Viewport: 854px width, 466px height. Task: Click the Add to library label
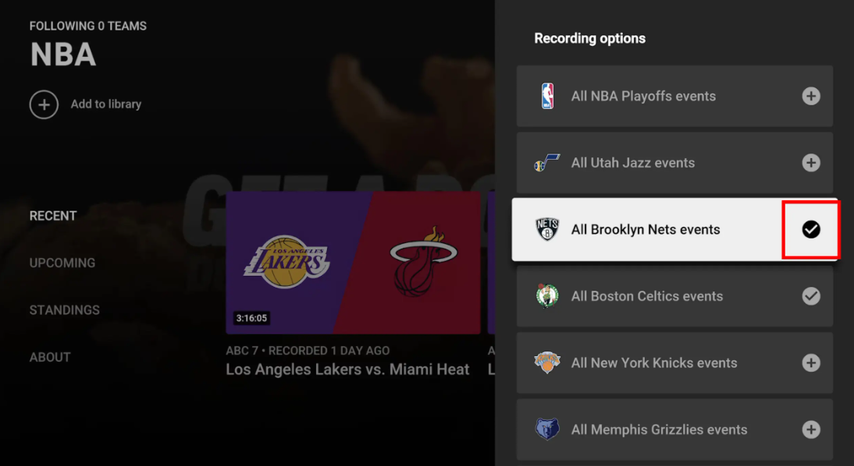tap(105, 104)
